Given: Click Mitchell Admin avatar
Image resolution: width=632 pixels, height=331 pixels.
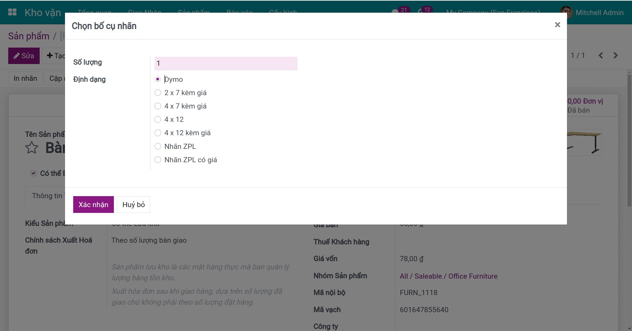Looking at the screenshot, I should click(566, 12).
